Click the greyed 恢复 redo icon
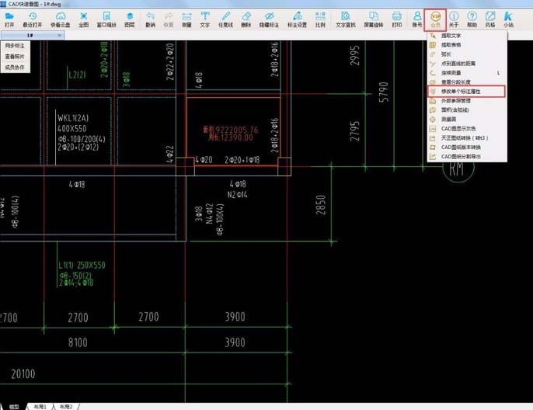Viewport: 533px width, 410px height. tap(169, 19)
